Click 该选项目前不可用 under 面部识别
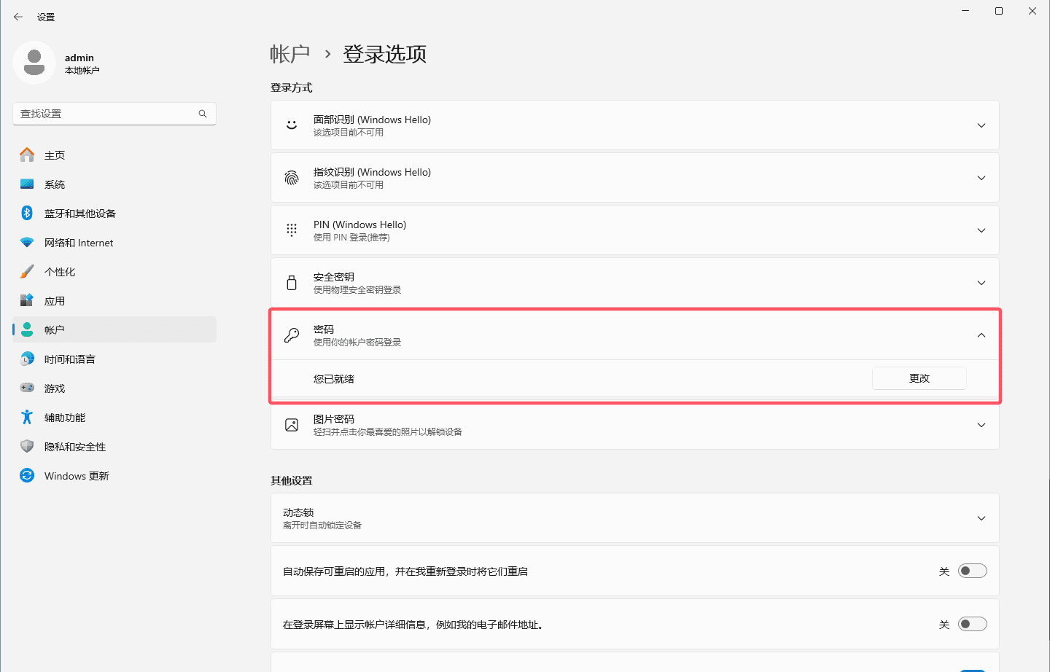This screenshot has height=672, width=1050. tap(349, 133)
